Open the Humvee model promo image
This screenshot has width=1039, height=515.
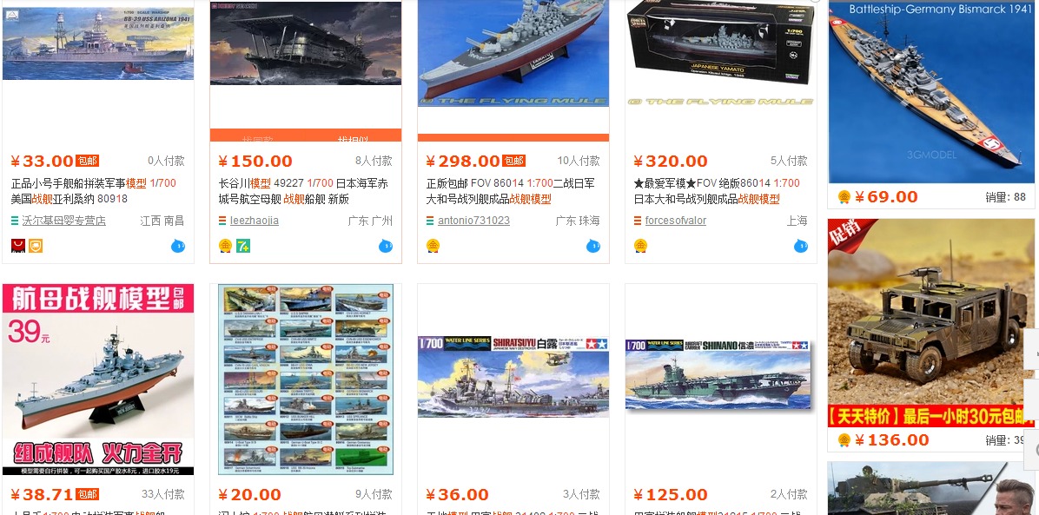click(x=930, y=323)
